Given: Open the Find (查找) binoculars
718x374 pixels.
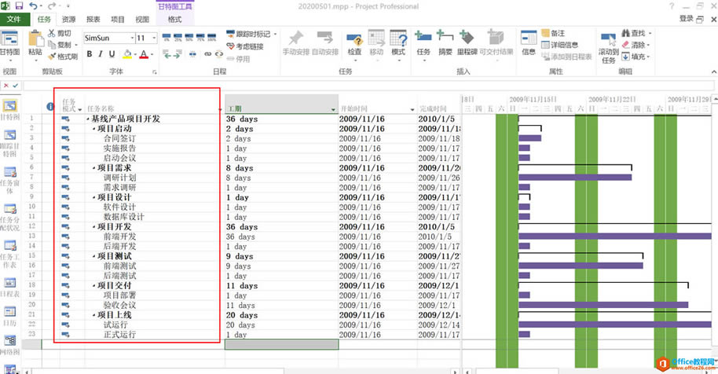Looking at the screenshot, I should pos(636,34).
